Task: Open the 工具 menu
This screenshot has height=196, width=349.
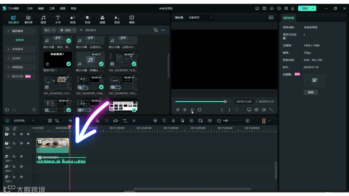Action: (x=52, y=8)
